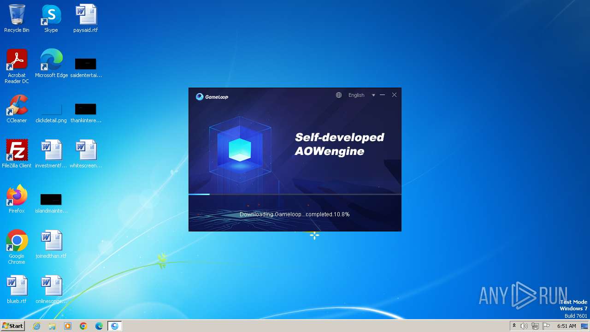Screen dimensions: 590x332
Task: Select the saidentertai... file icon
Action: [86, 68]
